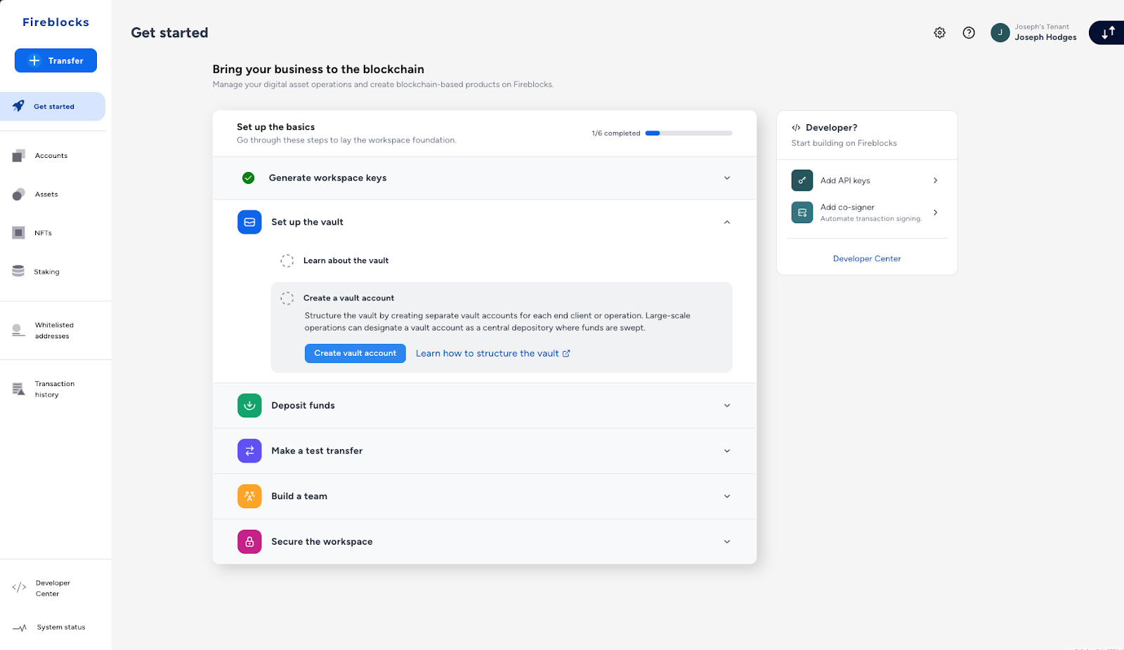The image size is (1124, 650).
Task: Select Get started in the sidebar
Action: point(53,107)
